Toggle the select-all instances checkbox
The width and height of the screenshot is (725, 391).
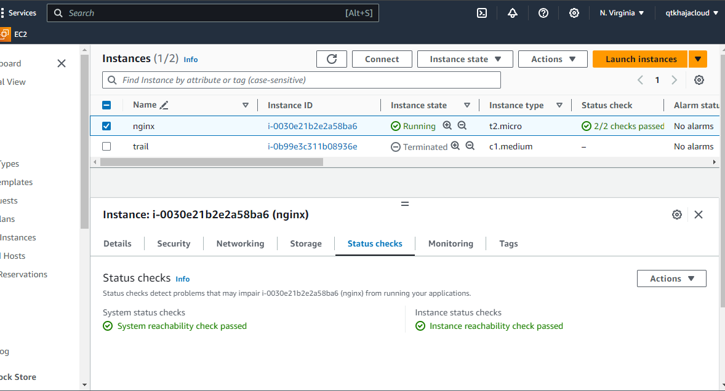[106, 105]
